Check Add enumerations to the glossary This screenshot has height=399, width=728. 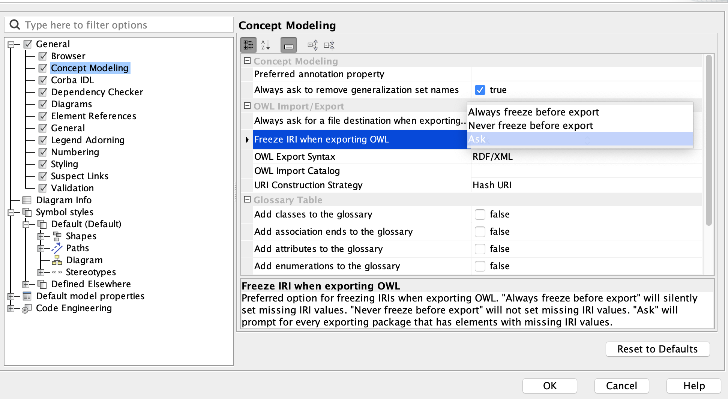click(480, 266)
